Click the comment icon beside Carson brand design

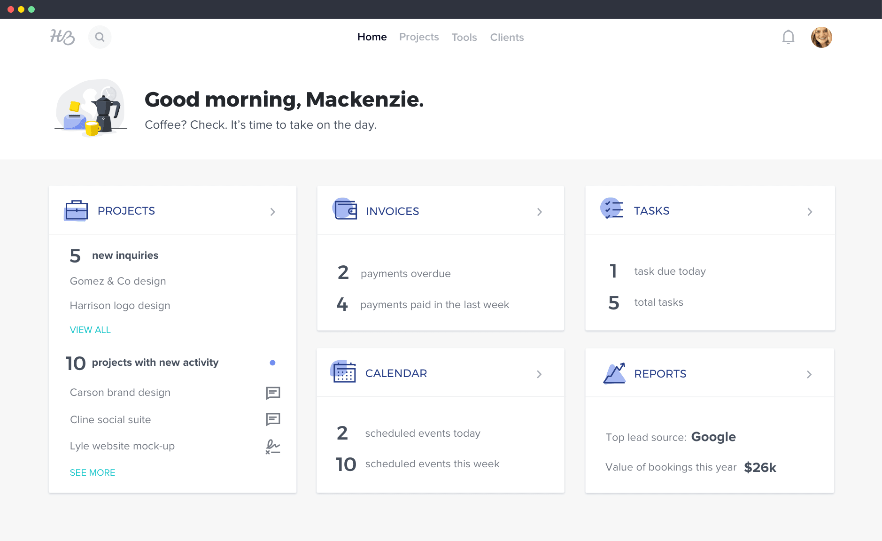coord(273,393)
